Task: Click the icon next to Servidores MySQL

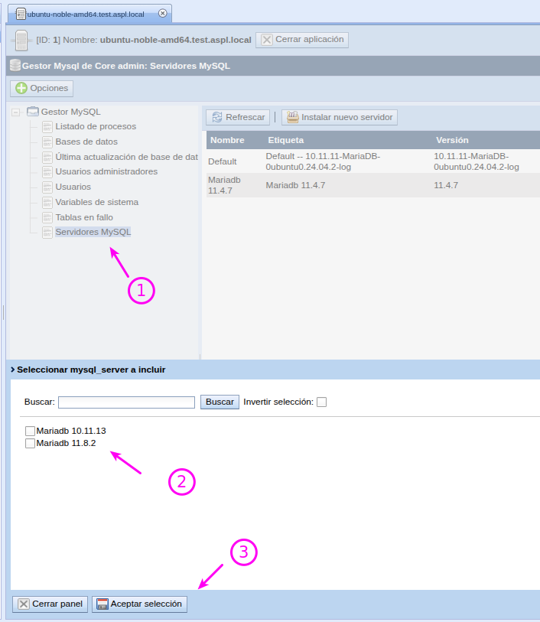Action: click(x=47, y=233)
